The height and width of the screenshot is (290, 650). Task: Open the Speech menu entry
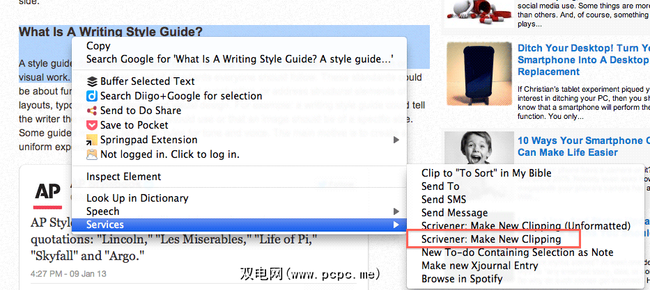click(239, 211)
